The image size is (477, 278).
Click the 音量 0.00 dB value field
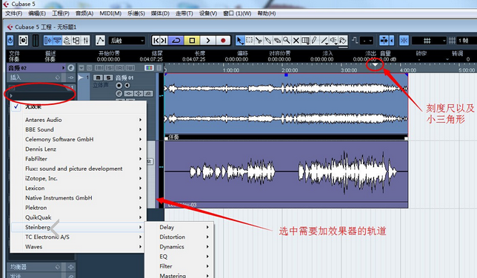coord(387,59)
